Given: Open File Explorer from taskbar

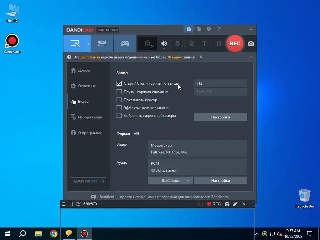Looking at the screenshot, I should click(38, 234).
